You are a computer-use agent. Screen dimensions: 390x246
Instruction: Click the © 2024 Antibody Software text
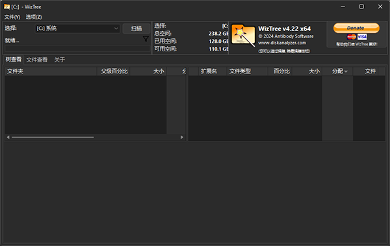[x=286, y=36]
